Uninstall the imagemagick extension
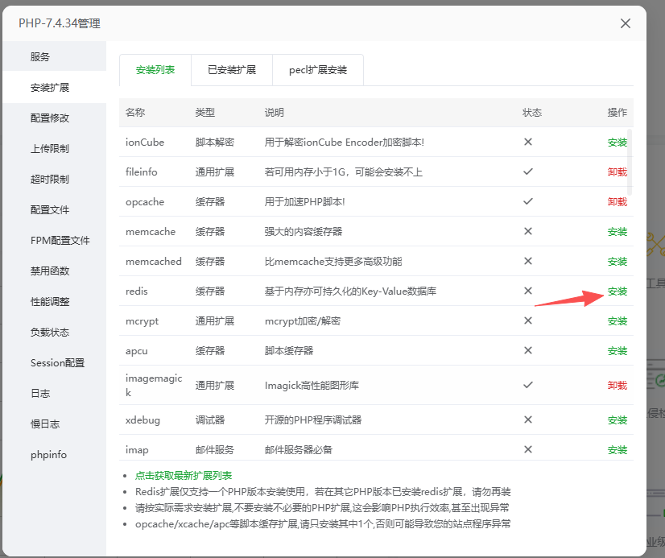This screenshot has height=558, width=665. click(617, 385)
